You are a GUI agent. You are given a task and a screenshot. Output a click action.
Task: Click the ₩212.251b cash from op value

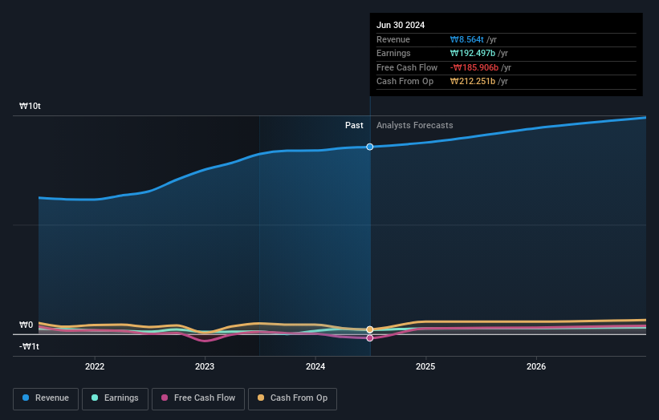click(x=473, y=82)
